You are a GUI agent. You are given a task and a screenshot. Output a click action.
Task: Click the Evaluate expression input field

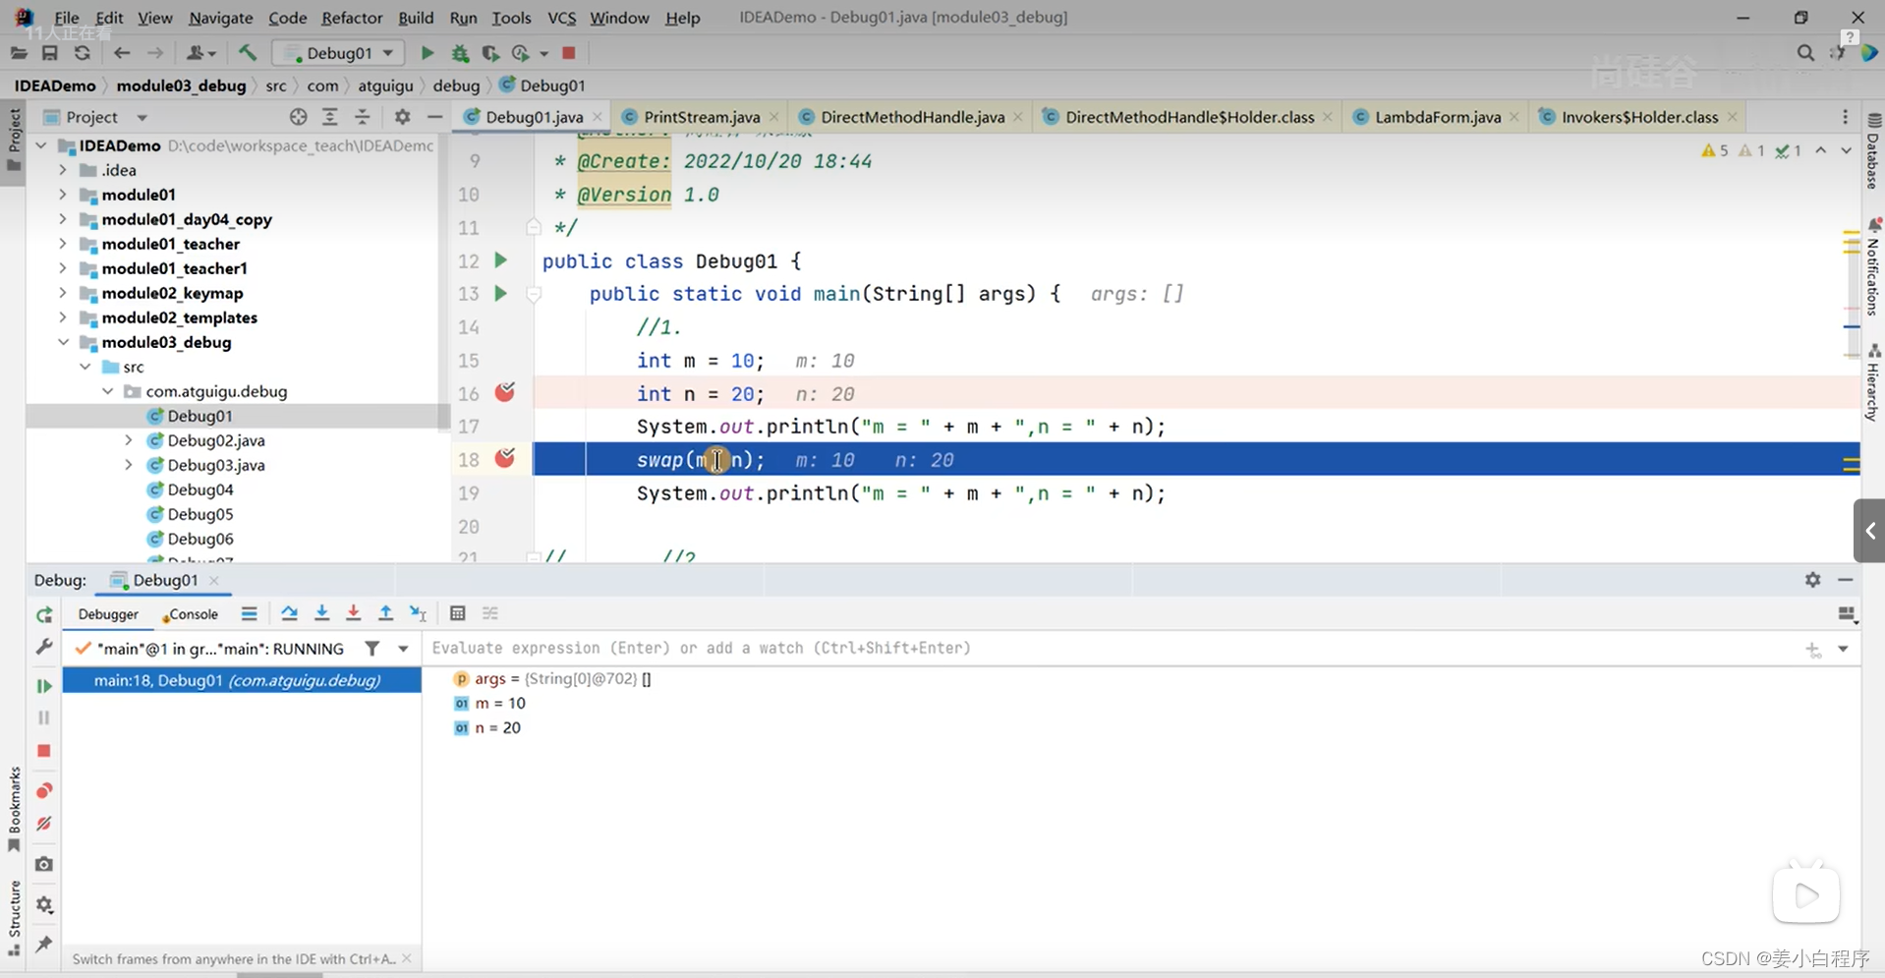[x=1111, y=648]
